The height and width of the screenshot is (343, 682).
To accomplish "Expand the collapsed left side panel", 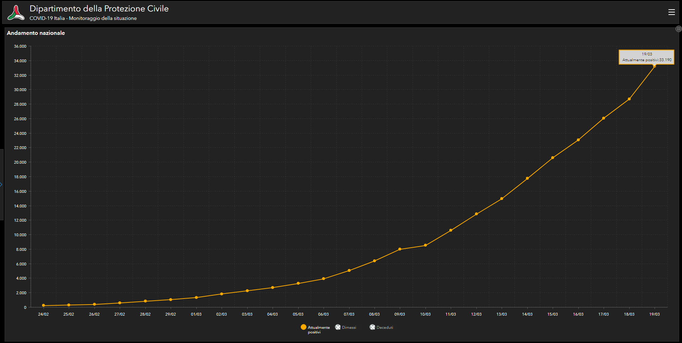I will coord(1,184).
